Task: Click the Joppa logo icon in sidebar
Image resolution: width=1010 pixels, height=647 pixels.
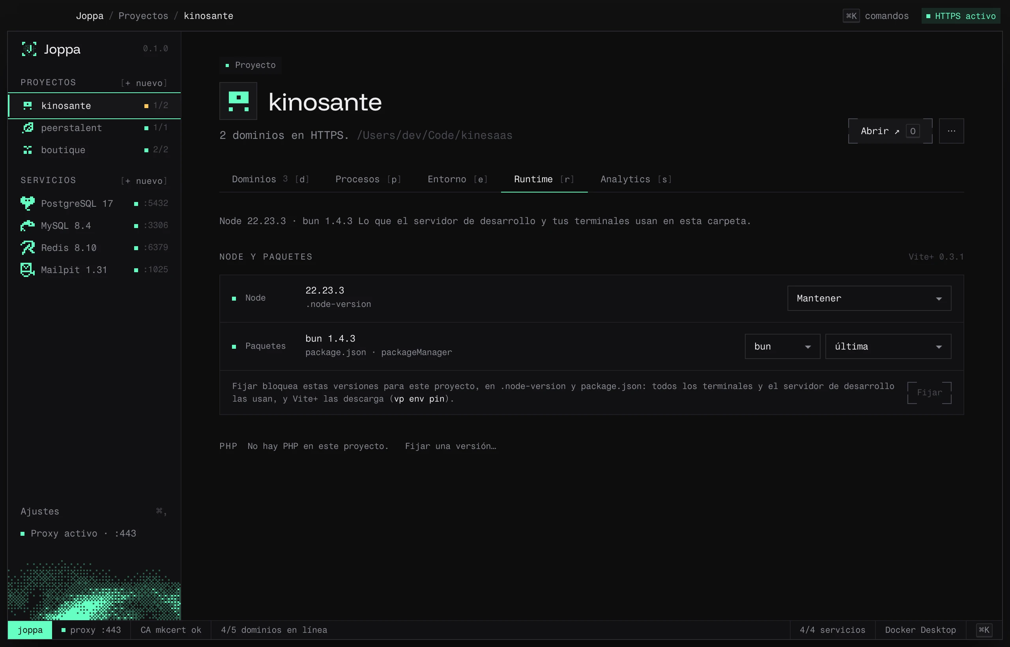Action: pos(29,49)
